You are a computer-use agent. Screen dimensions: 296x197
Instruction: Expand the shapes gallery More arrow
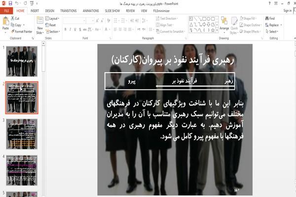click(x=217, y=30)
